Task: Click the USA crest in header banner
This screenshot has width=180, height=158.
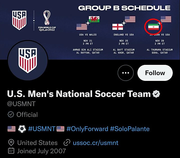Action: [19, 20]
